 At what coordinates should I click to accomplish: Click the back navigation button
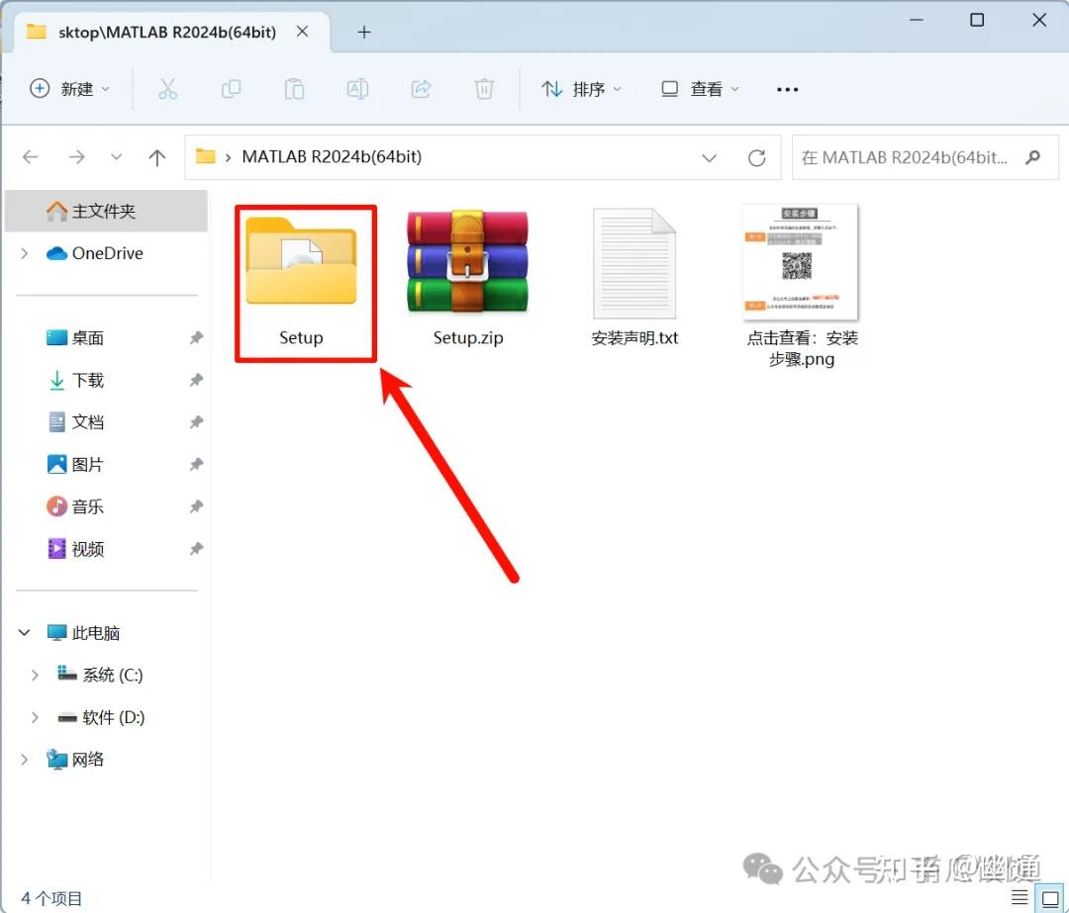tap(31, 156)
